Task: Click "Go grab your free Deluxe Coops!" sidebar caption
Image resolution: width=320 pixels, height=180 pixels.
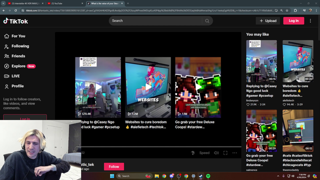Action: [259, 160]
